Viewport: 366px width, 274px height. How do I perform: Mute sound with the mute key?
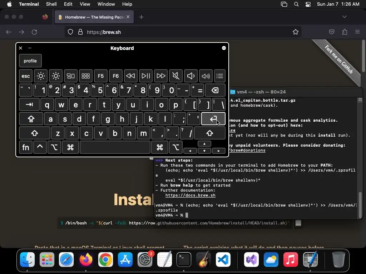(175, 76)
